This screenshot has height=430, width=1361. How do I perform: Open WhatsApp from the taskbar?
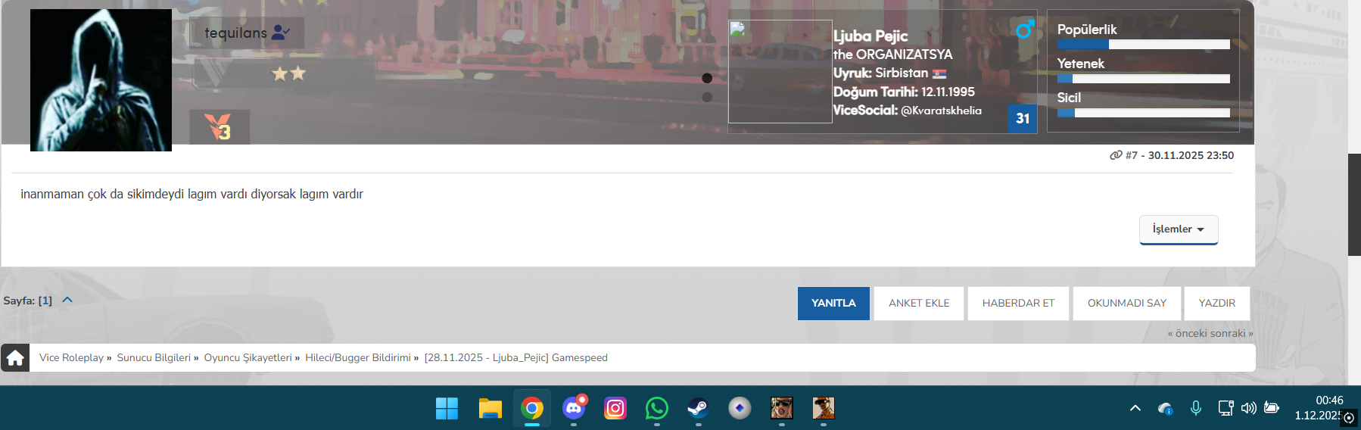[x=657, y=409]
